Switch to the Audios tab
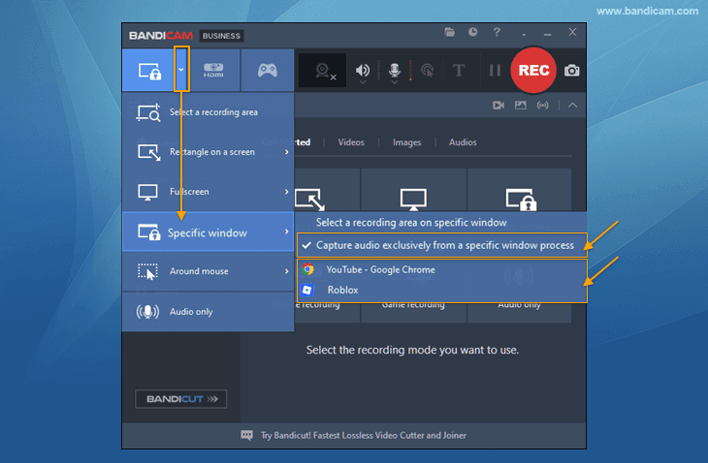 tap(463, 142)
